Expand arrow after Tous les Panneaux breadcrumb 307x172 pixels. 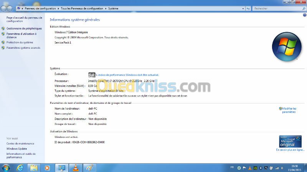coord(106,8)
